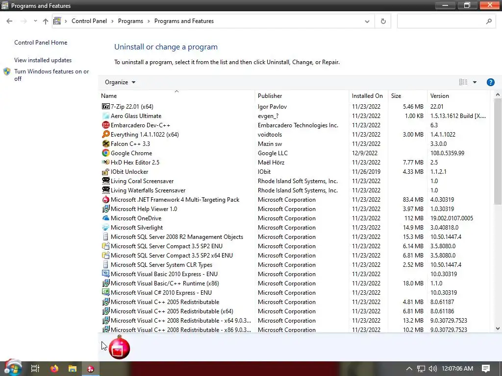Image resolution: width=502 pixels, height=376 pixels.
Task: Navigate to Programs breadcrumb
Action: click(x=130, y=21)
